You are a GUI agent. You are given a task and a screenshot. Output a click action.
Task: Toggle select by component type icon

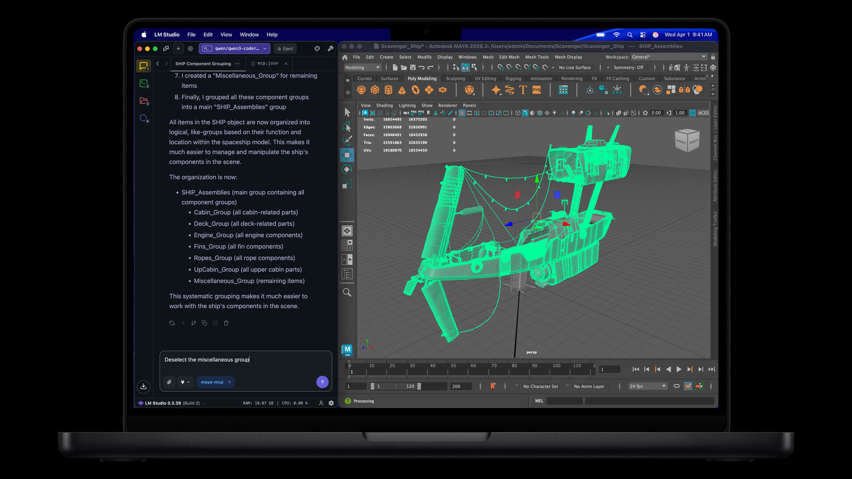(x=474, y=67)
